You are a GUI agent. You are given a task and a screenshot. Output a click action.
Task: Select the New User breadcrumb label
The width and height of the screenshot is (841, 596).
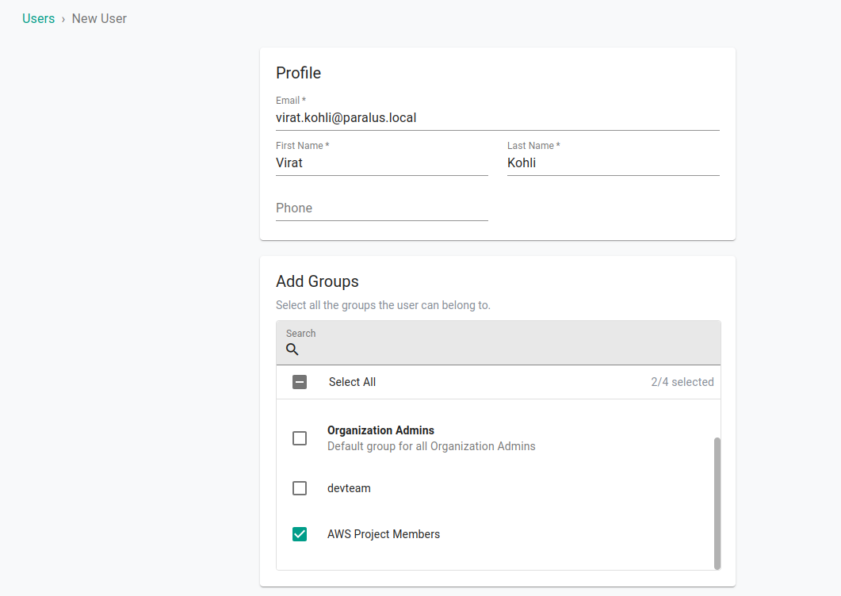click(x=98, y=18)
